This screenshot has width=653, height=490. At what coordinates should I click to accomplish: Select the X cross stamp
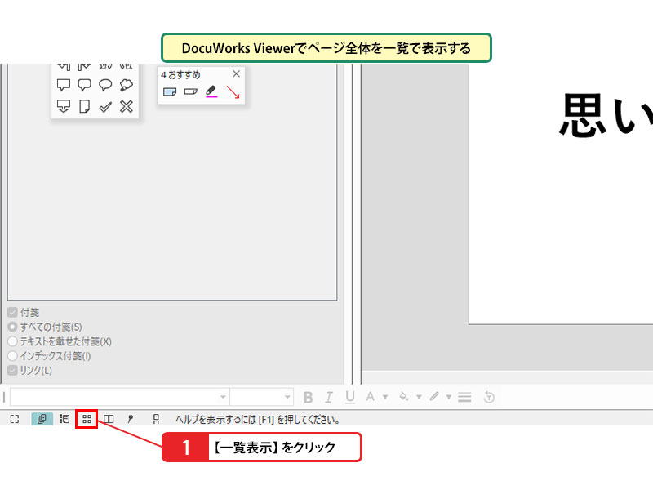coord(127,106)
